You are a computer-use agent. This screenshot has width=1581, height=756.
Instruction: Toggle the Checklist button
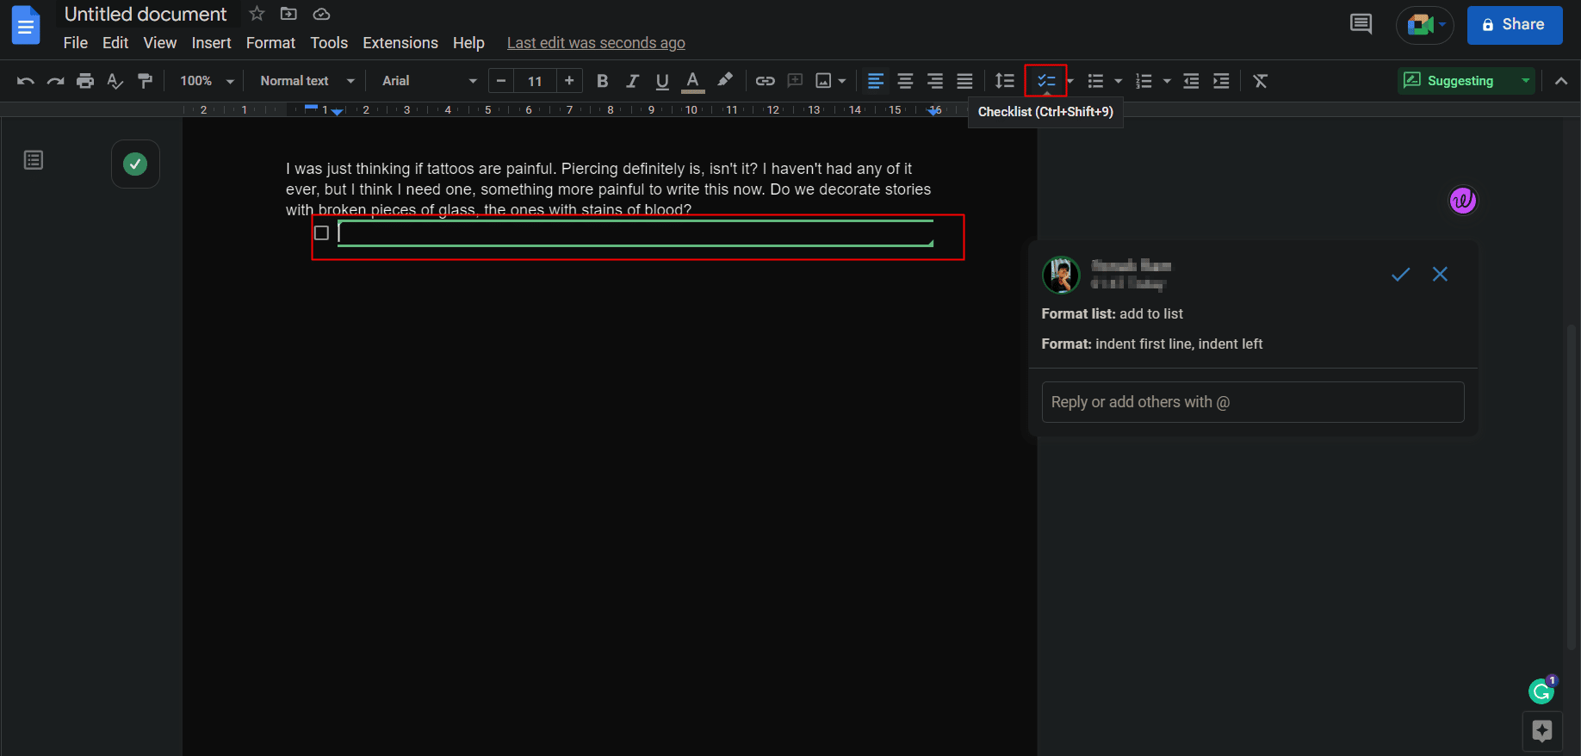pyautogui.click(x=1046, y=81)
